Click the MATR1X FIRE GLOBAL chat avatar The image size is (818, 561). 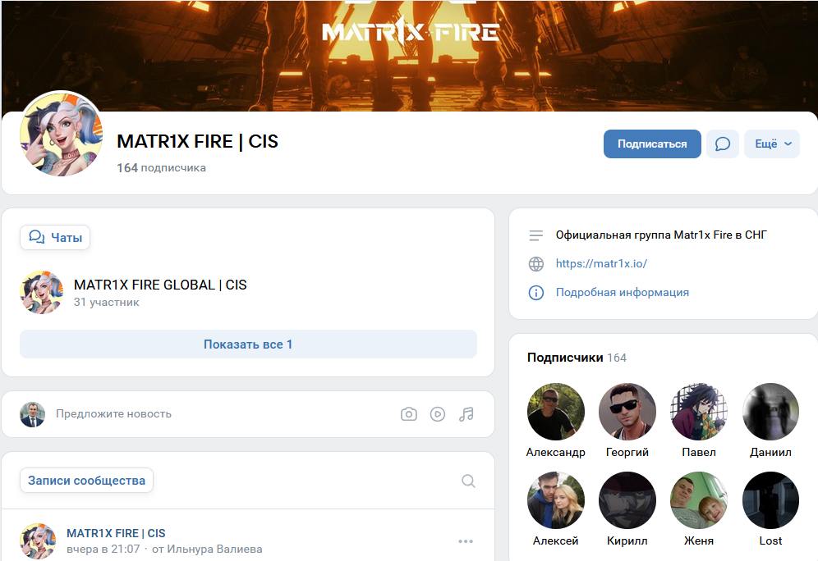coord(41,292)
